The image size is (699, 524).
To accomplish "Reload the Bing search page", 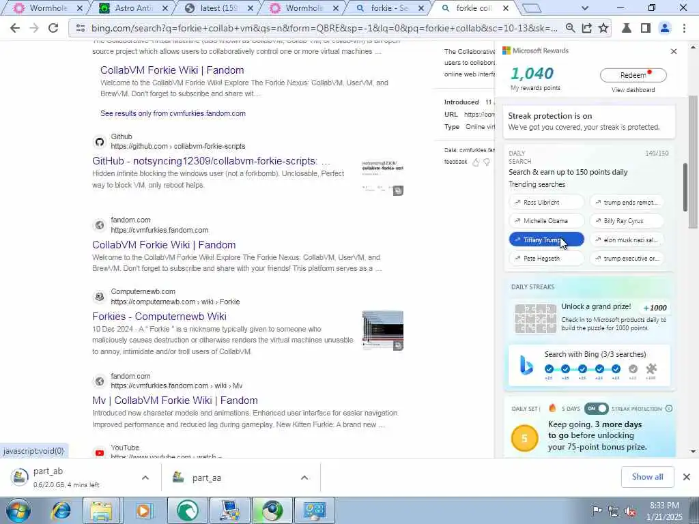I will click(x=53, y=28).
